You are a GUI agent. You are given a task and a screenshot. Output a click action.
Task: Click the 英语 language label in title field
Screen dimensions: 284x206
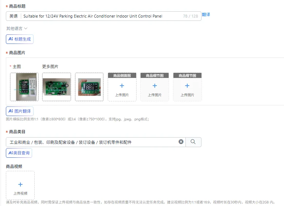point(14,16)
